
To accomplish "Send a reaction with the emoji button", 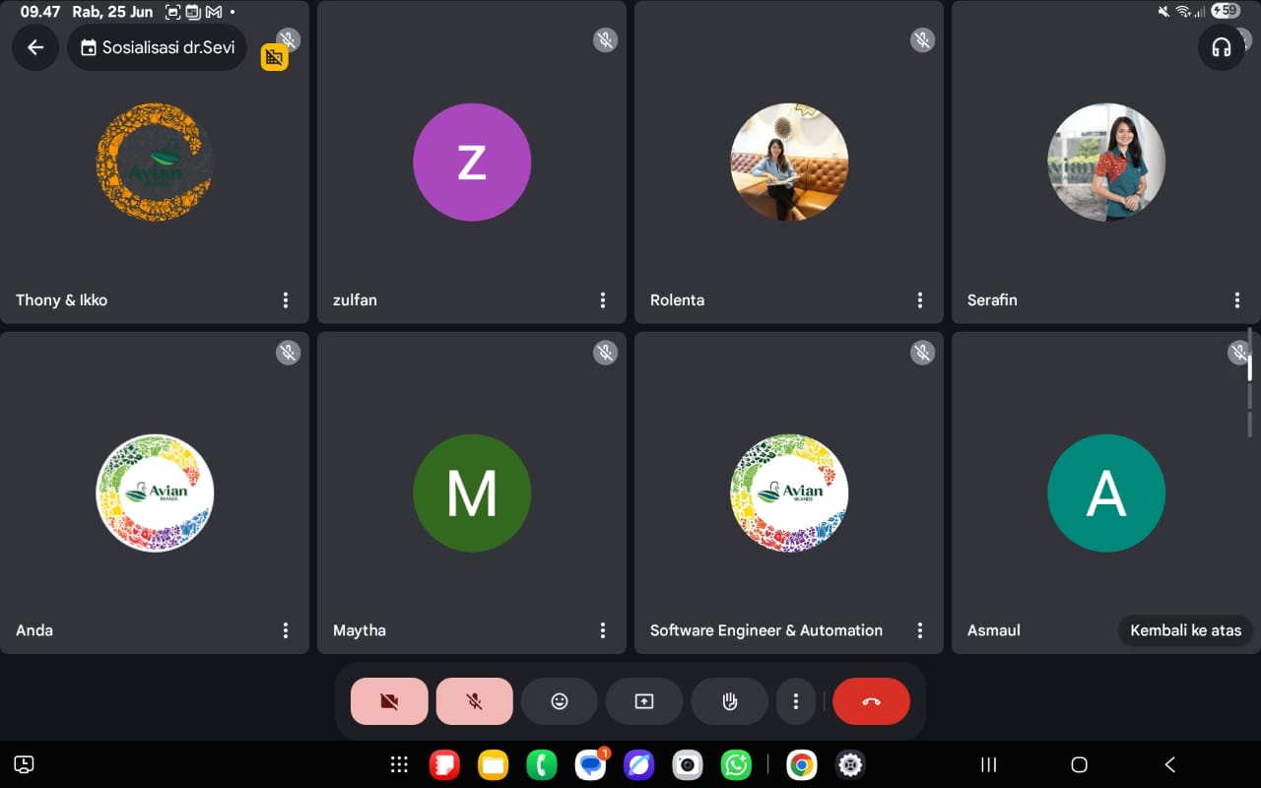I will tap(559, 701).
